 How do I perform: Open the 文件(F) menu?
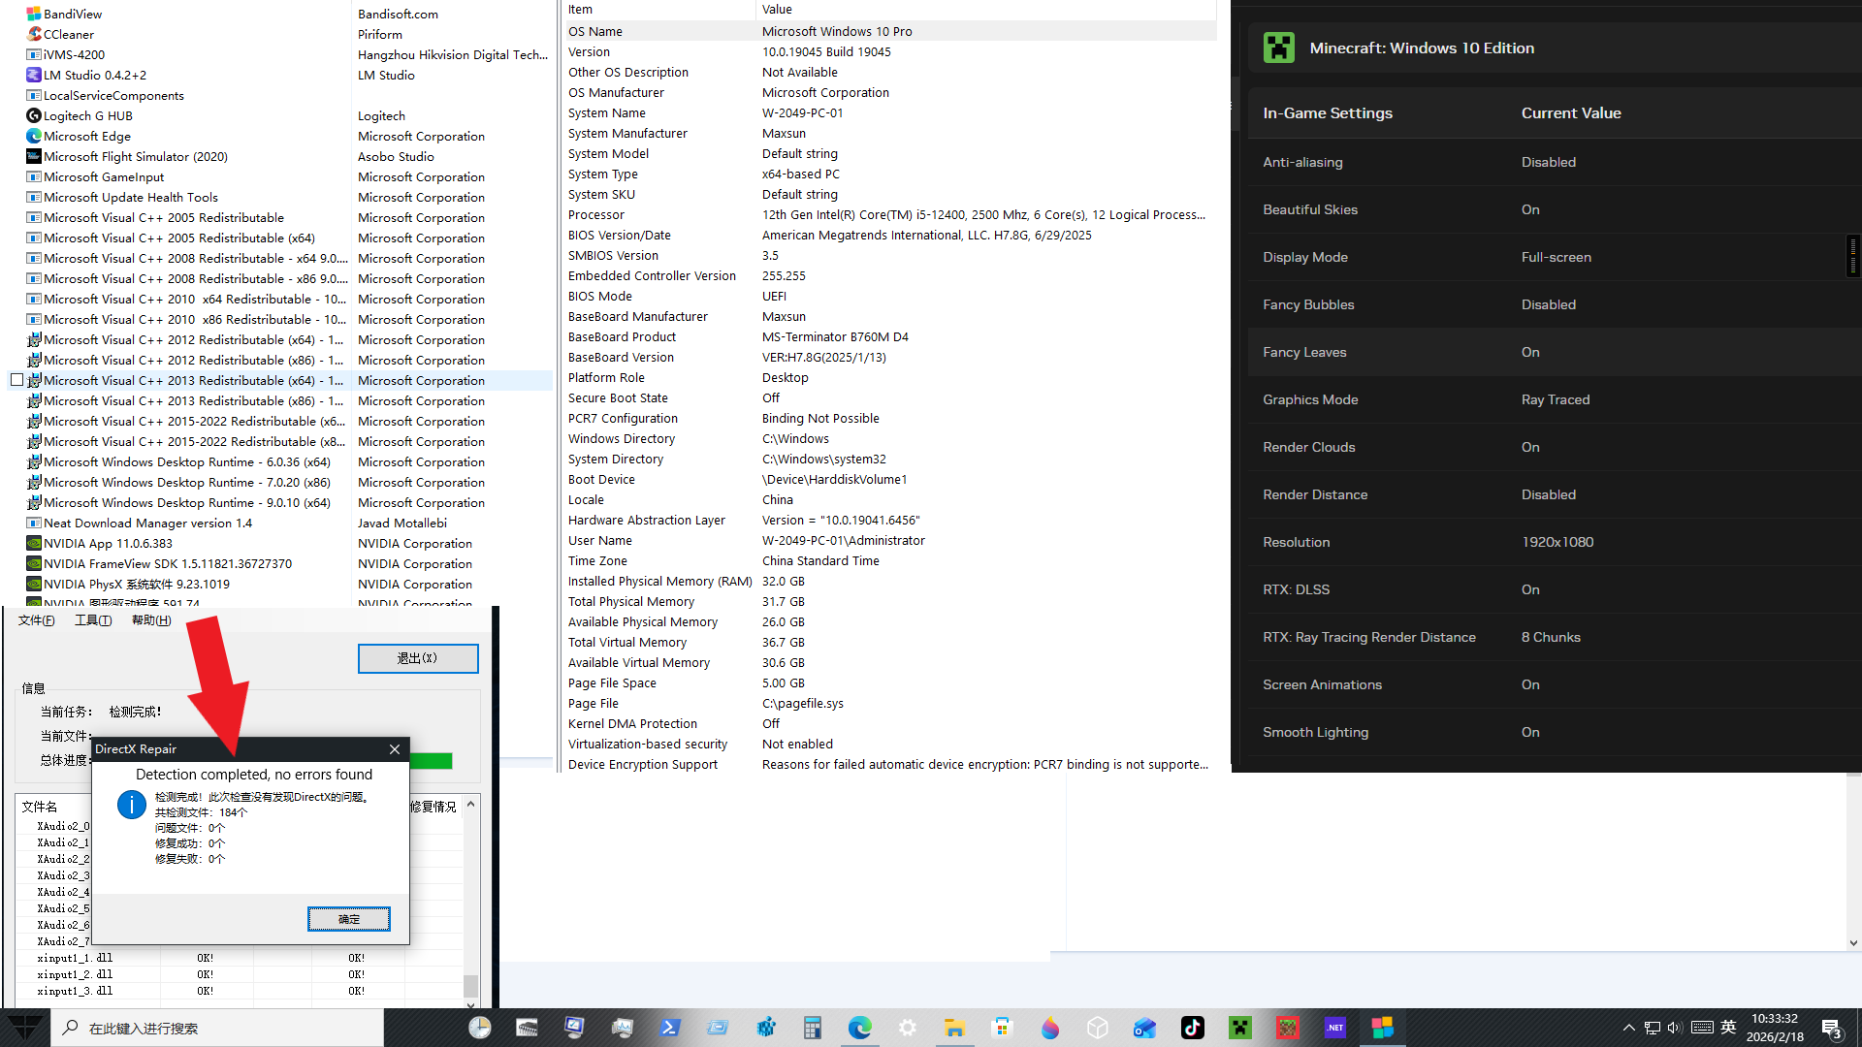37,620
